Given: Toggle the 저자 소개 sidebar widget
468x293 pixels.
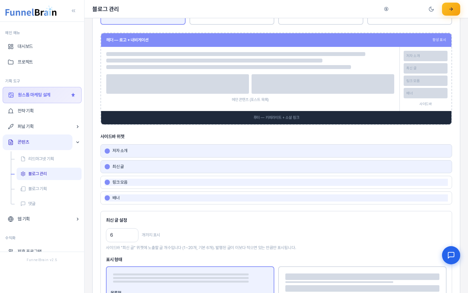Looking at the screenshot, I should [276, 151].
